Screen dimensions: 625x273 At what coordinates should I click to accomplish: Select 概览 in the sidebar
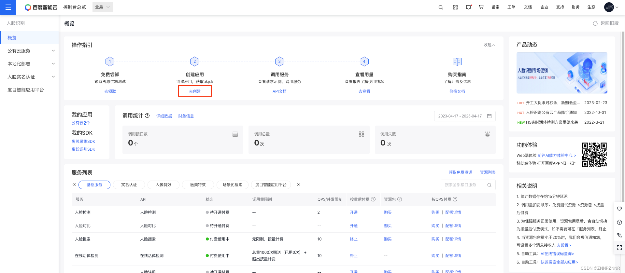tap(29, 38)
